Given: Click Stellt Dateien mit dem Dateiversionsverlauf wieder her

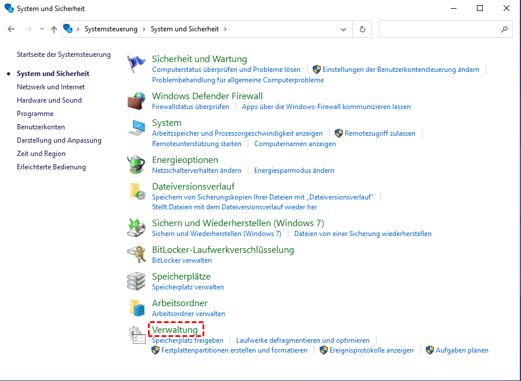Looking at the screenshot, I should pos(234,207).
